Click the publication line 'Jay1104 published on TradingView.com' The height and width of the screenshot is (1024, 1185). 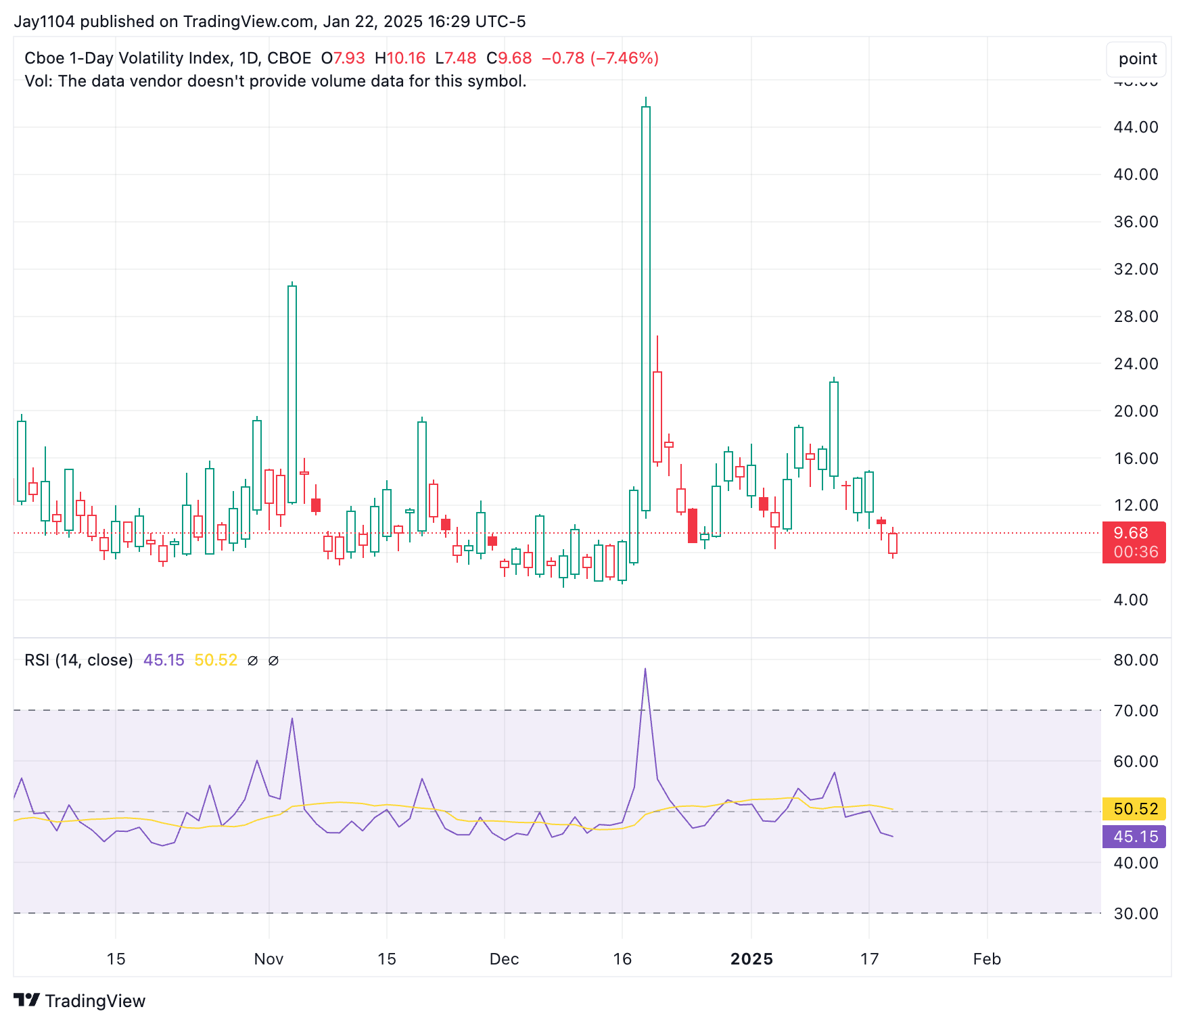pyautogui.click(x=163, y=22)
